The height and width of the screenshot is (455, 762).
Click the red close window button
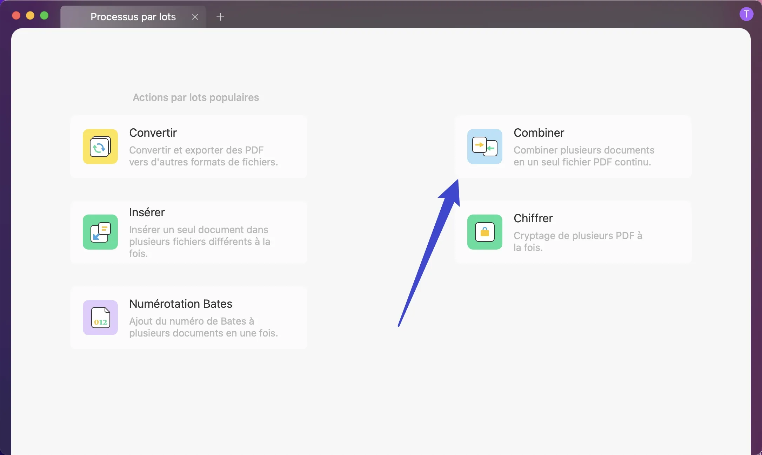[16, 15]
